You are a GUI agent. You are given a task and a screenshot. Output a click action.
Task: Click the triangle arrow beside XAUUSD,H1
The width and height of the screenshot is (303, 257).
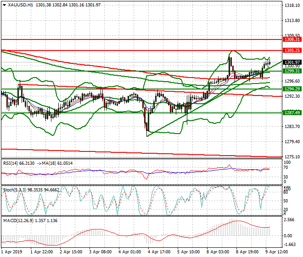tap(4, 5)
